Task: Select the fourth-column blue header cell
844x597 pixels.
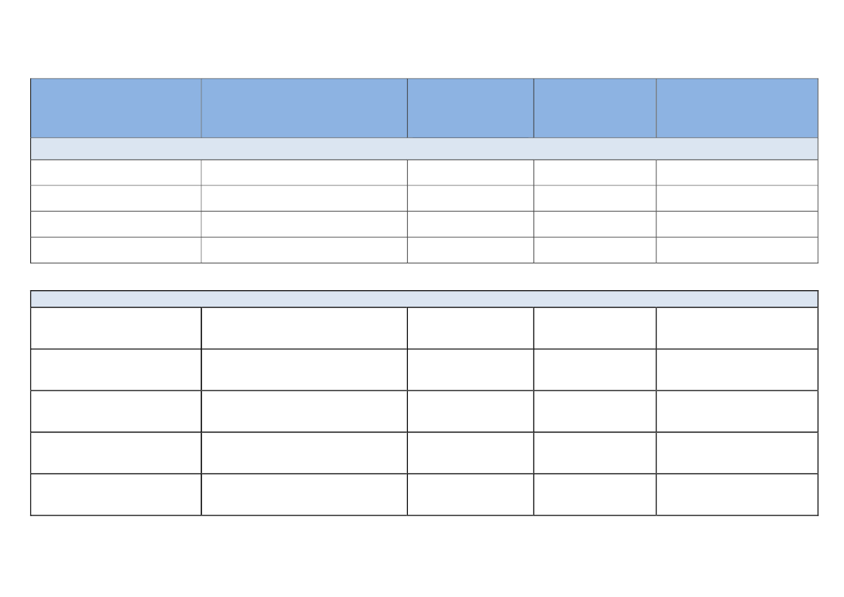Action: 595,108
